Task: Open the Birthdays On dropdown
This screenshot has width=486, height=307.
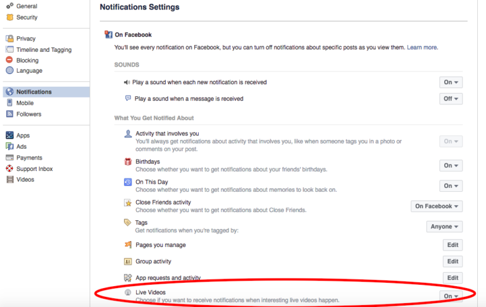Action: 451,166
